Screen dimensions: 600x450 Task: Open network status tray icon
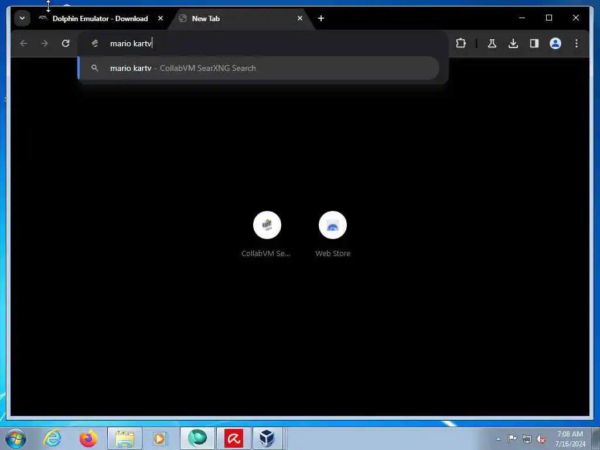coord(527,439)
